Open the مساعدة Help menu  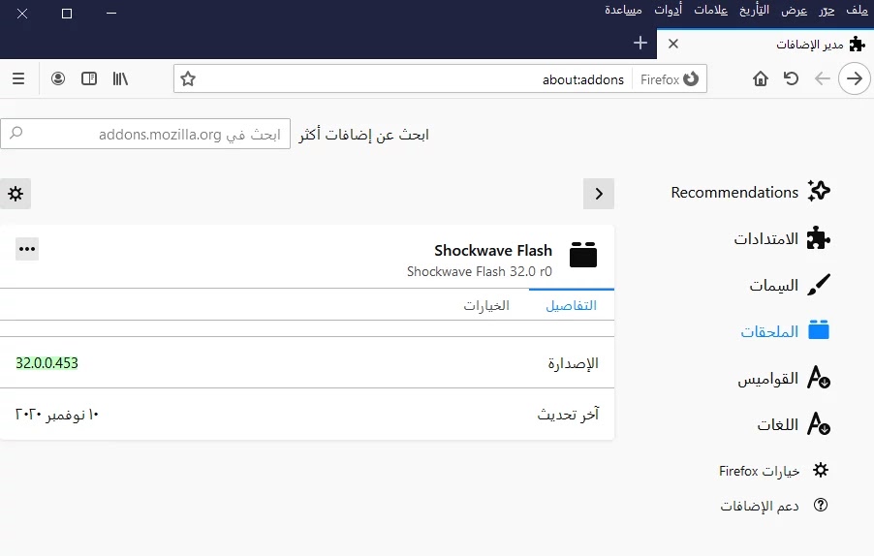623,10
